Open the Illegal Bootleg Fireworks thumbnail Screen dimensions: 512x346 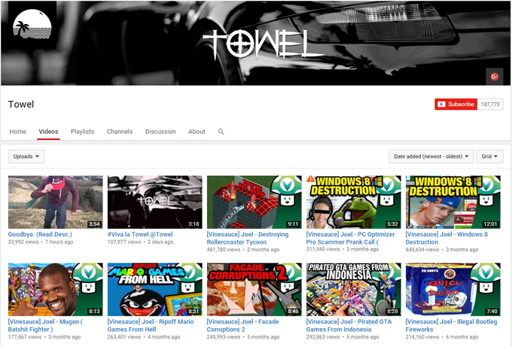click(453, 290)
